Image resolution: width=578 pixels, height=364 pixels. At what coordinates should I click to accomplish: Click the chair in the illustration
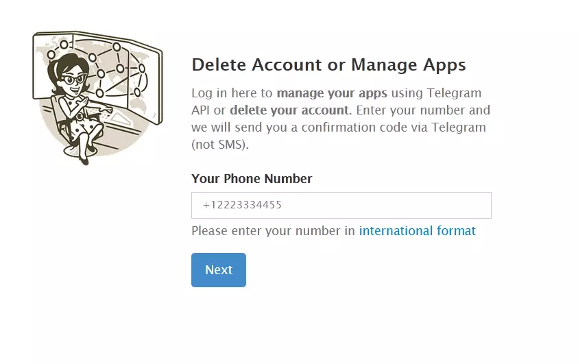click(x=61, y=118)
